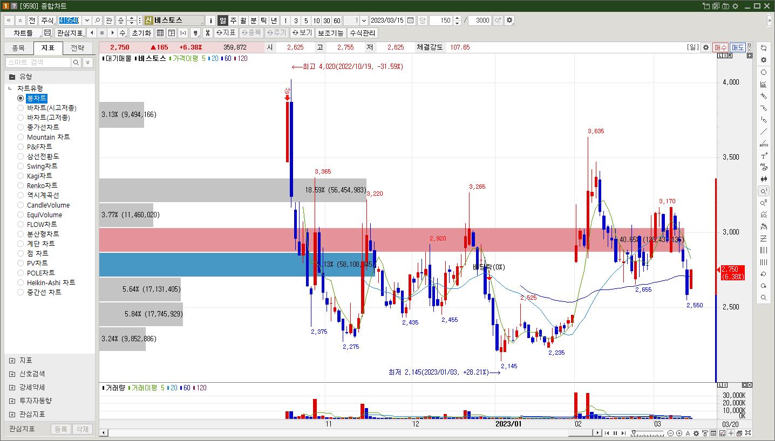This screenshot has width=775, height=441.
Task: Click the 수식관리 button
Action: 363,33
